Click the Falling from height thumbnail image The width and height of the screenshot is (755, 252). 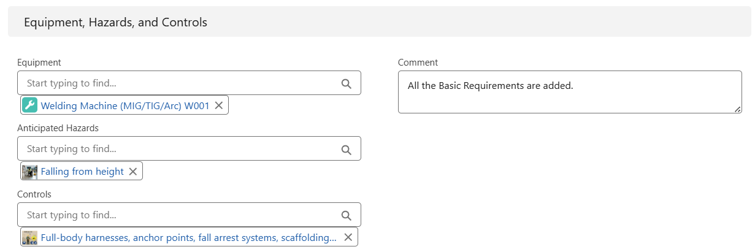click(x=30, y=172)
